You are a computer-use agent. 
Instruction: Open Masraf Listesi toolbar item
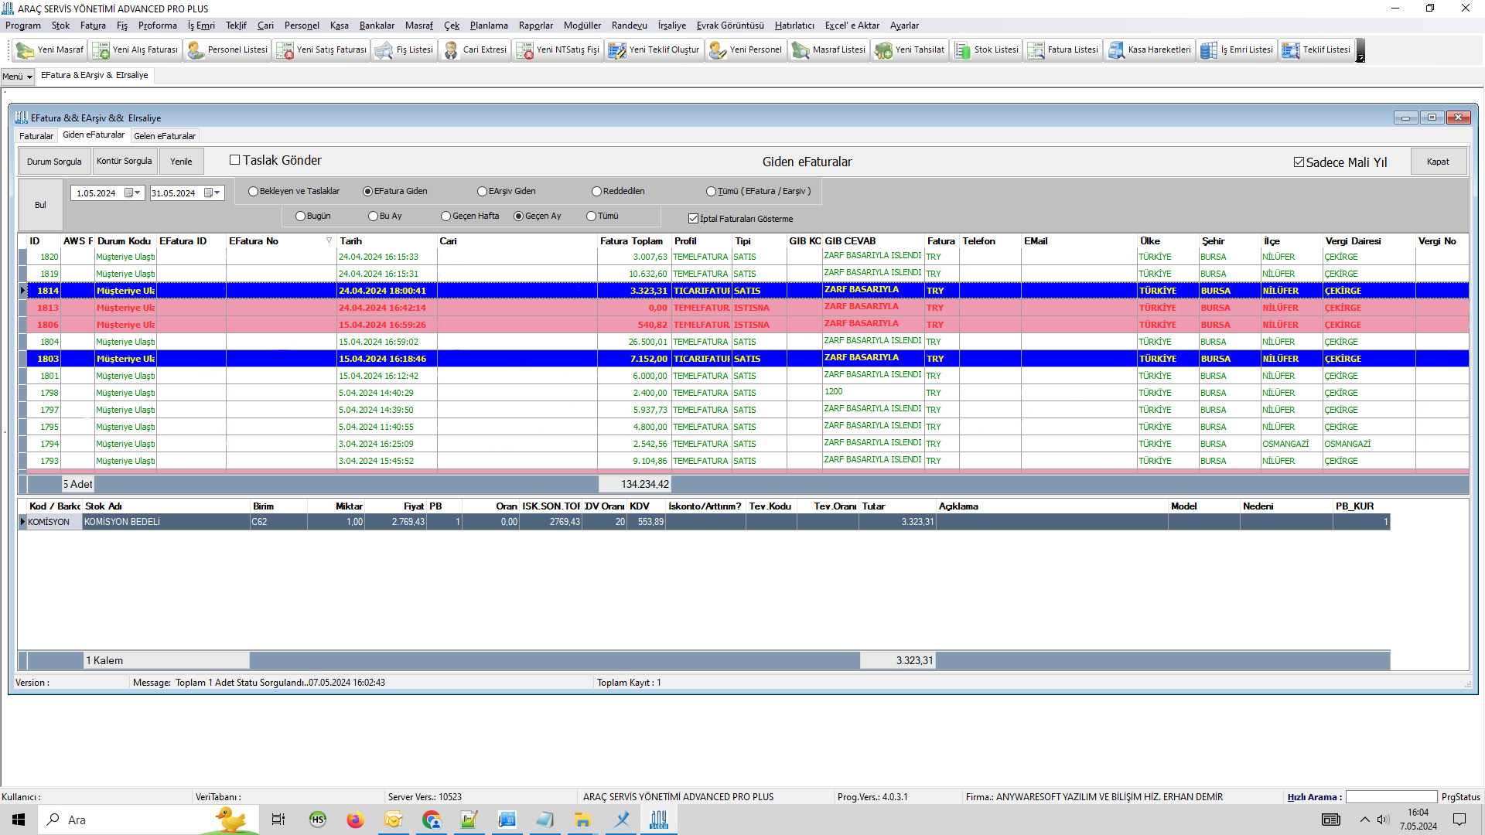click(828, 50)
